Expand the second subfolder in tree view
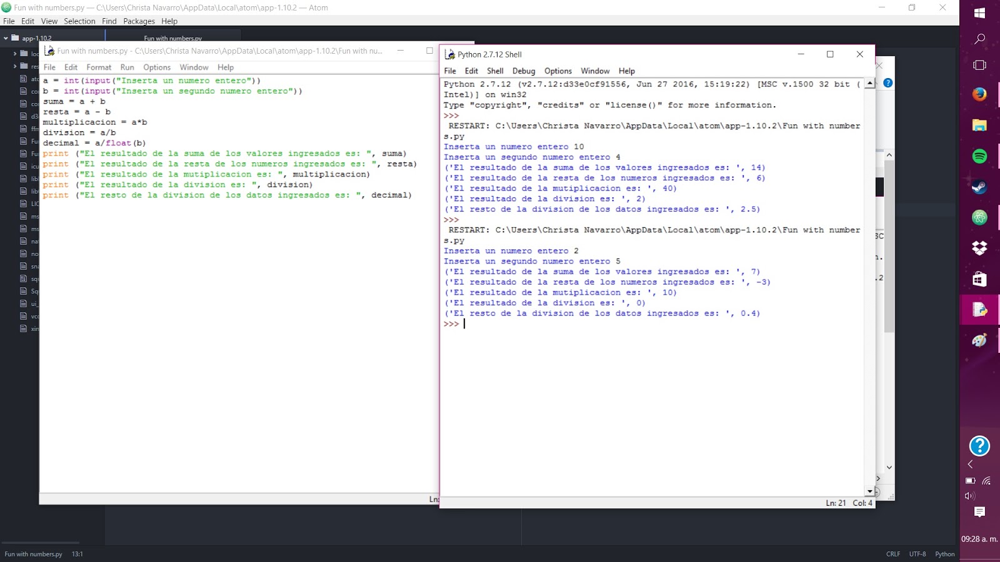1000x562 pixels. [15, 66]
